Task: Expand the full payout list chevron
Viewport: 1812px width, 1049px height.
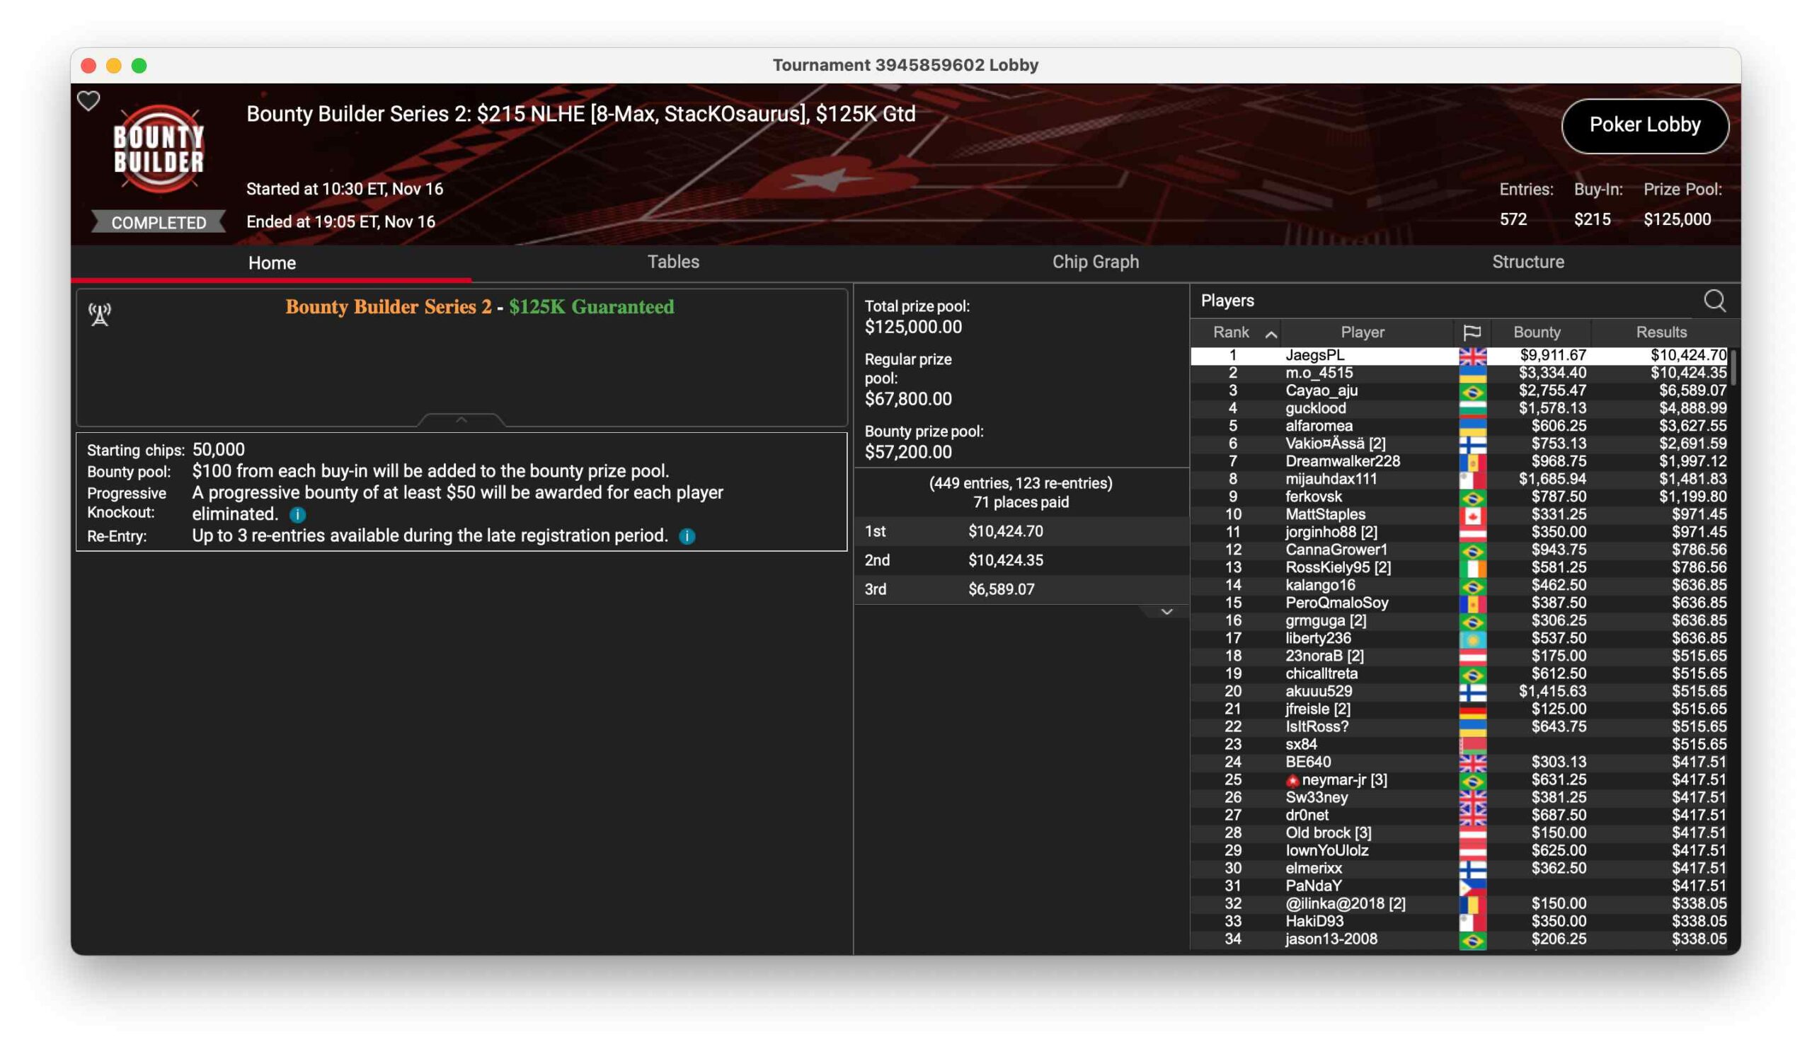Action: tap(1166, 611)
